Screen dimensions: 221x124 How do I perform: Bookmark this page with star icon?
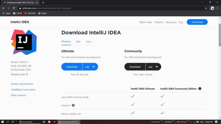point(206,8)
